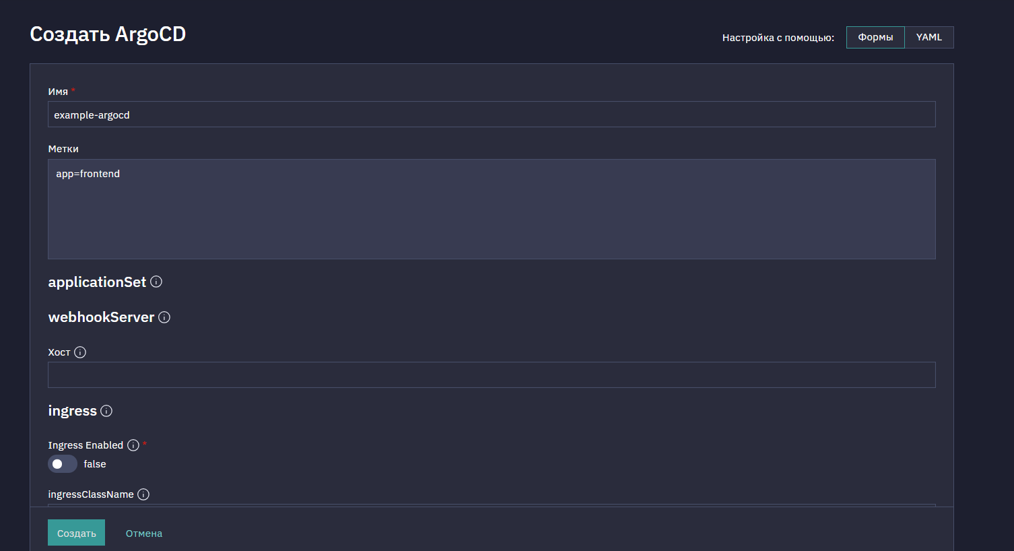Switch to the Формы configuration view
This screenshot has width=1014, height=551.
(875, 37)
